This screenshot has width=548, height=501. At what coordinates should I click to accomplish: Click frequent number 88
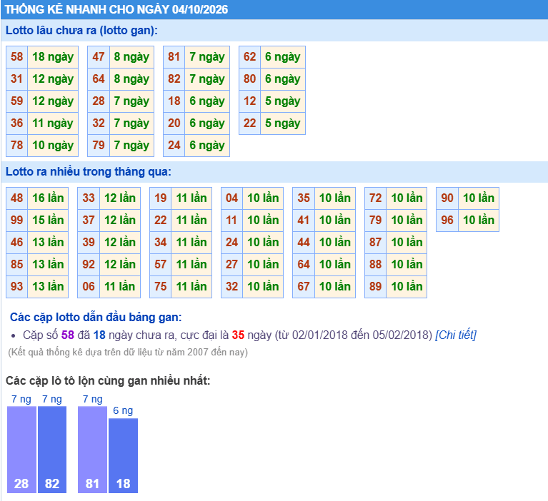(x=376, y=264)
